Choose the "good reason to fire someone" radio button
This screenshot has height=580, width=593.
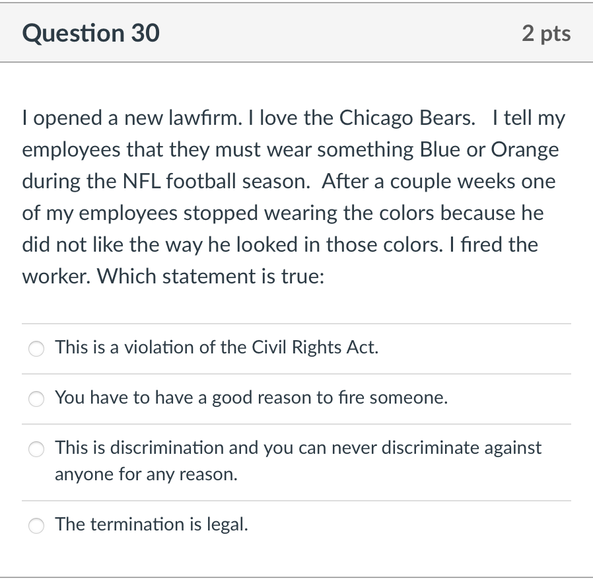[37, 398]
